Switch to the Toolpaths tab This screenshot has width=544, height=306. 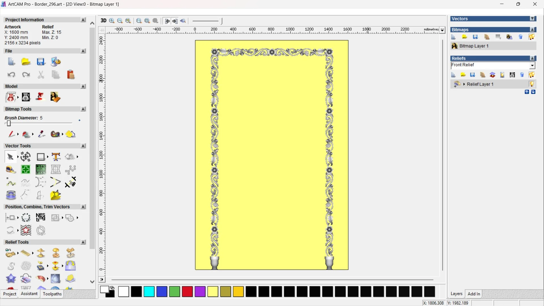pos(52,294)
